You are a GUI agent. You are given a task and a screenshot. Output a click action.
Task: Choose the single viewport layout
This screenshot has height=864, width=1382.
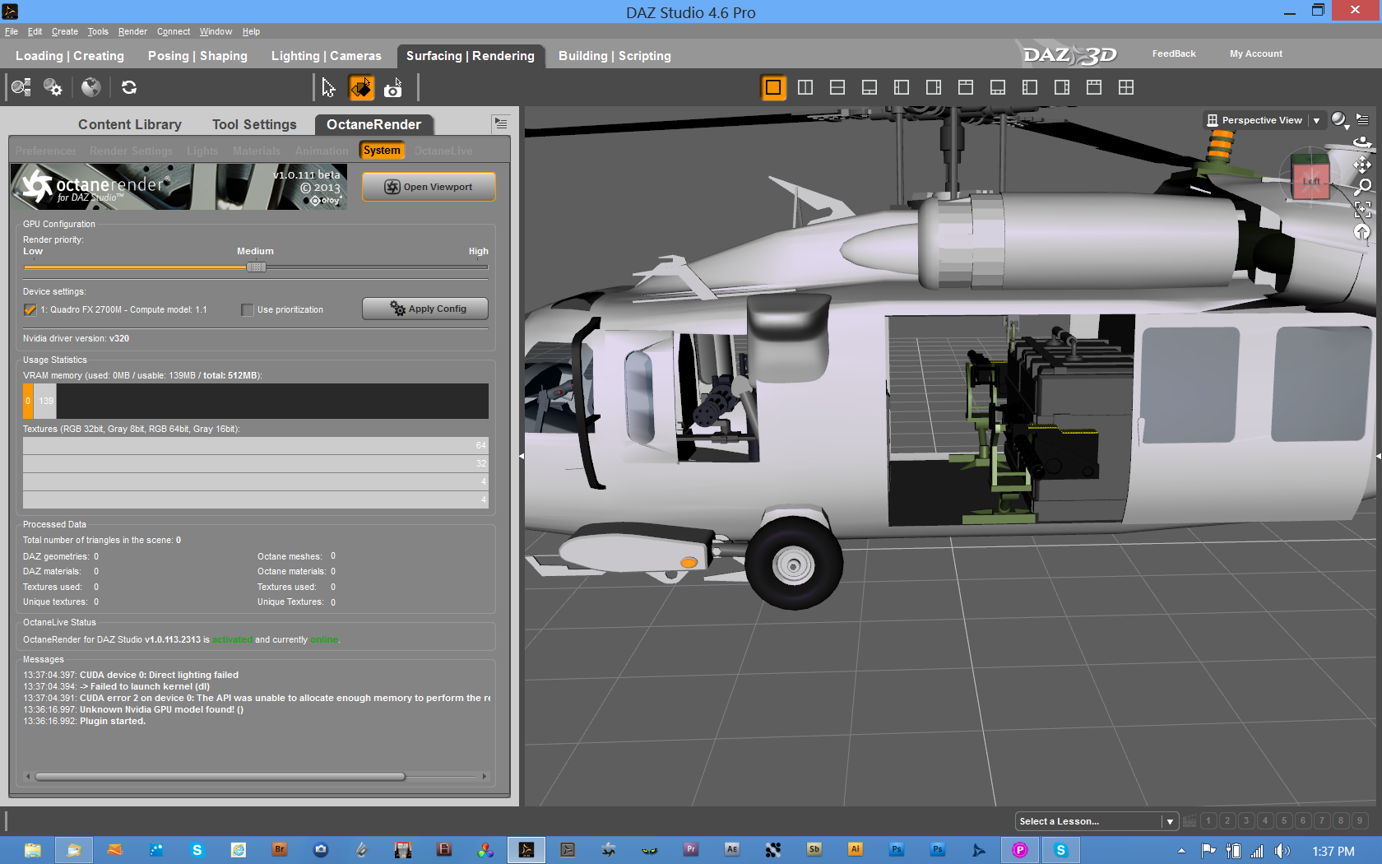(x=773, y=87)
